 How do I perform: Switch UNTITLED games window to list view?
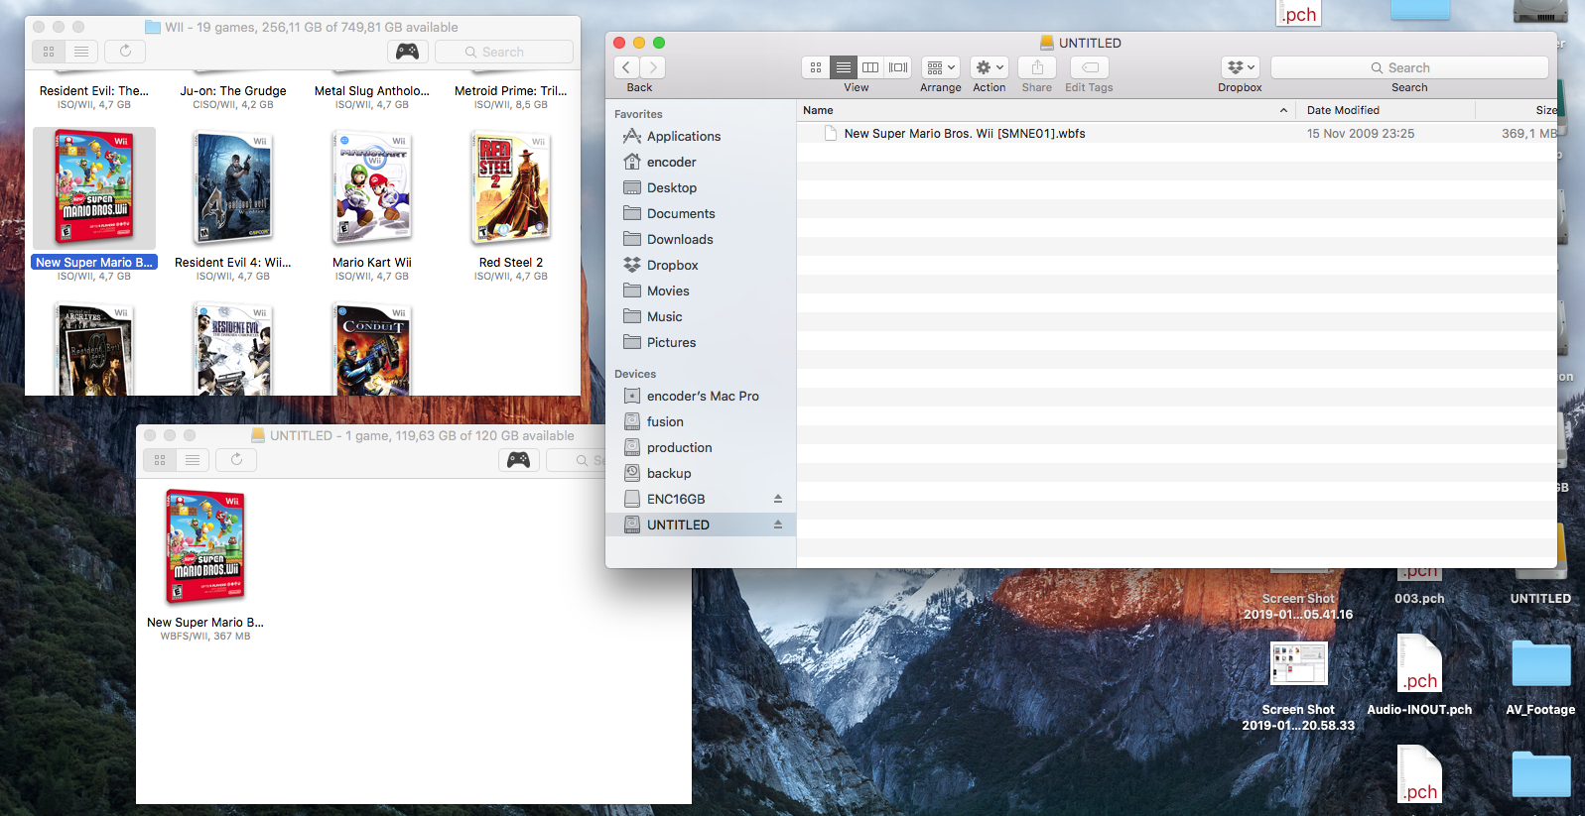click(x=193, y=460)
